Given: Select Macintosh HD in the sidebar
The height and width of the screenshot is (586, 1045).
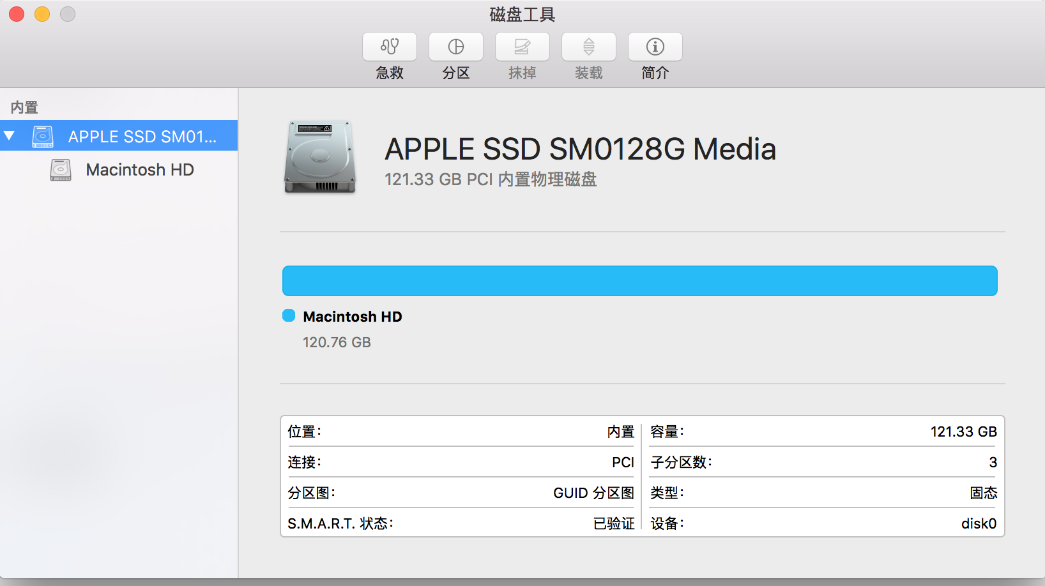Looking at the screenshot, I should (140, 170).
